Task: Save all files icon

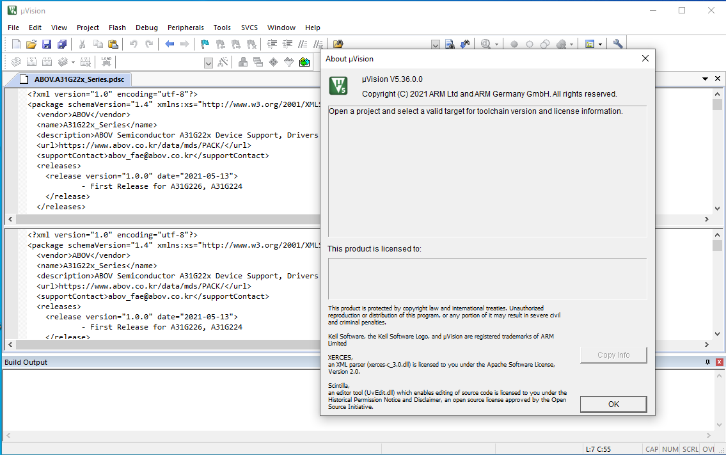Action: tap(61, 44)
